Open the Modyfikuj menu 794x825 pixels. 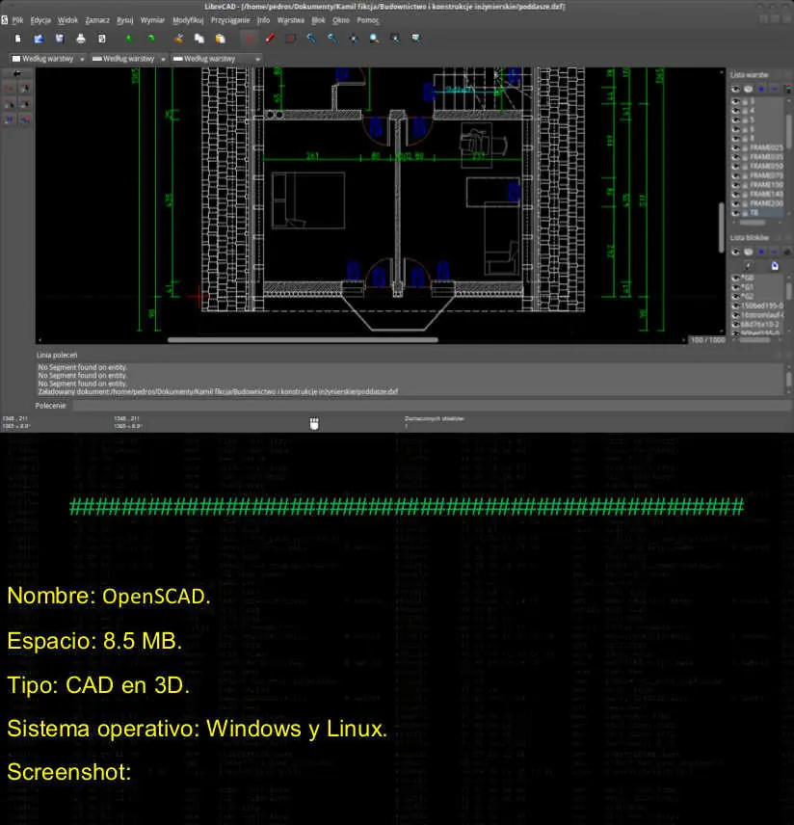coord(188,20)
